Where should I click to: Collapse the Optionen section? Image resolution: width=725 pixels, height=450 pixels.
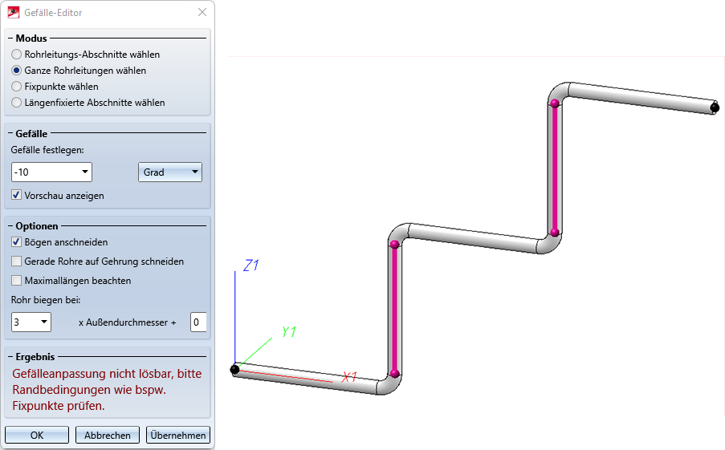[x=10, y=226]
